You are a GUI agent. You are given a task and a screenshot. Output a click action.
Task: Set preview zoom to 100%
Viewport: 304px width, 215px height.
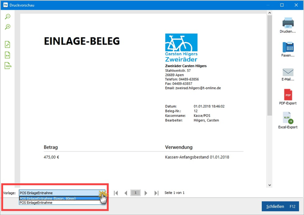pos(8,66)
